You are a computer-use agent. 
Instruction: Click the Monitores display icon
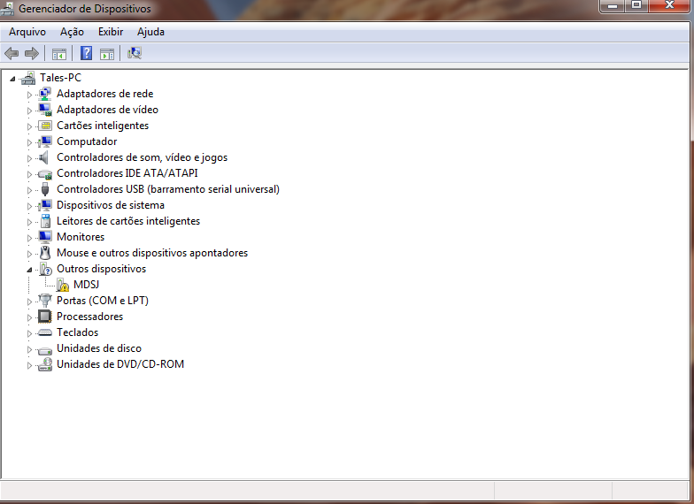44,237
